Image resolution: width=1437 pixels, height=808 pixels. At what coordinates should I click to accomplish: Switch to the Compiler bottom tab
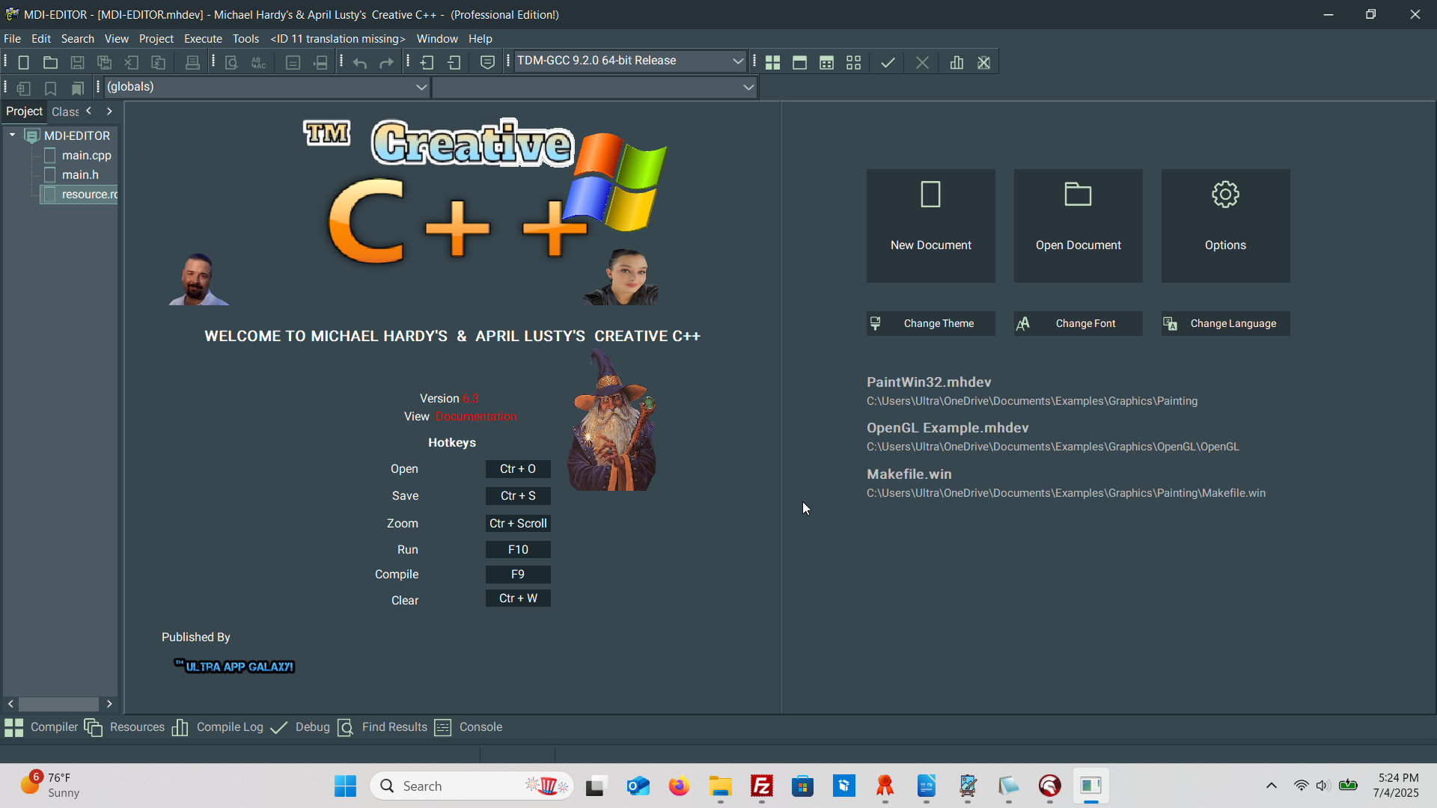tap(41, 727)
